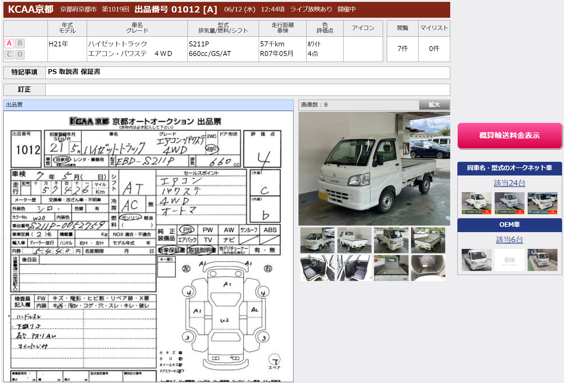Open second same-model Aucnet truck thumbnail
The width and height of the screenshot is (564, 383).
510,203
